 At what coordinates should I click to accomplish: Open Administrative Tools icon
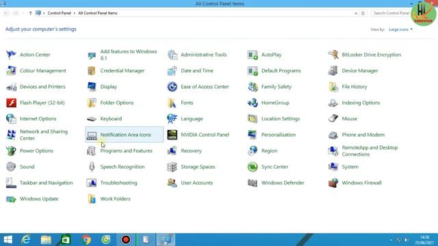pos(172,55)
